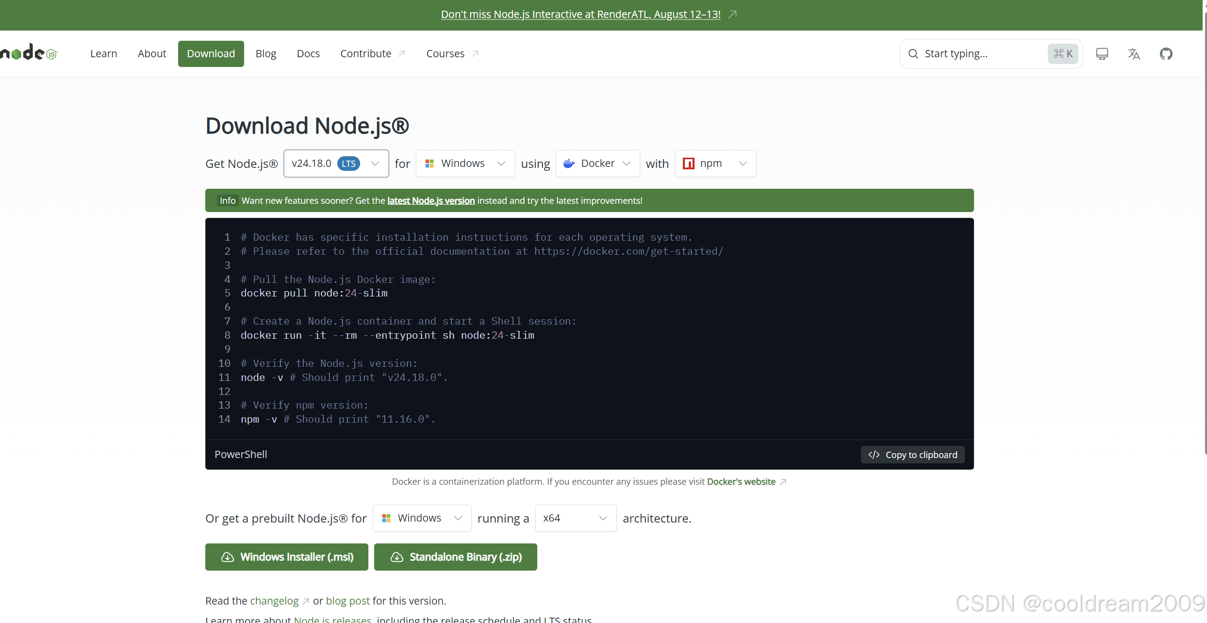Download the Windows Installer (.msi)

coord(287,557)
